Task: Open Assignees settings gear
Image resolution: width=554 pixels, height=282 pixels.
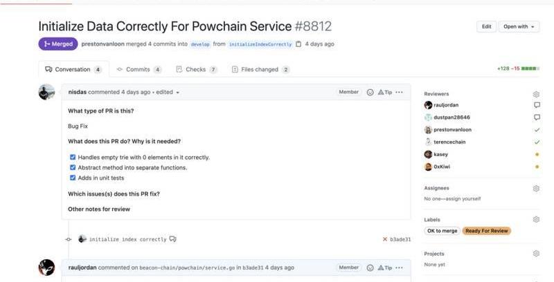Action: [x=536, y=188]
